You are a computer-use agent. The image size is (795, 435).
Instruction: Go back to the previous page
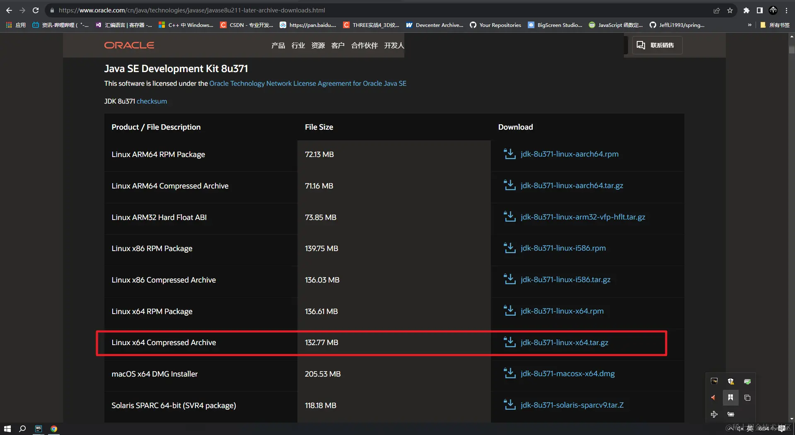pos(9,10)
